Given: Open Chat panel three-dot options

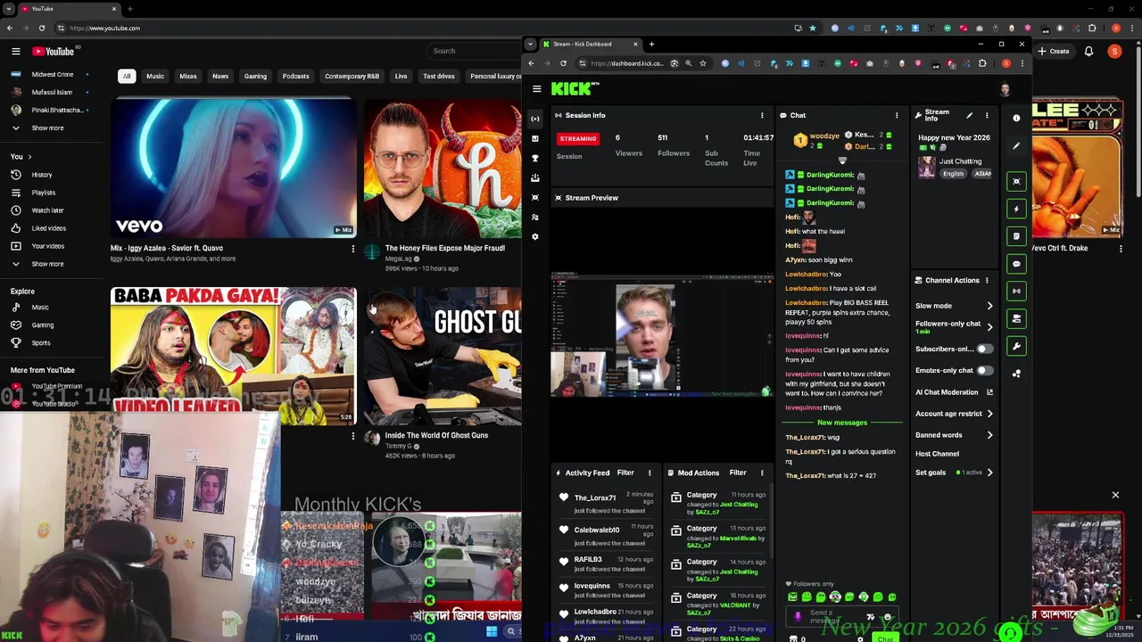Looking at the screenshot, I should (897, 115).
